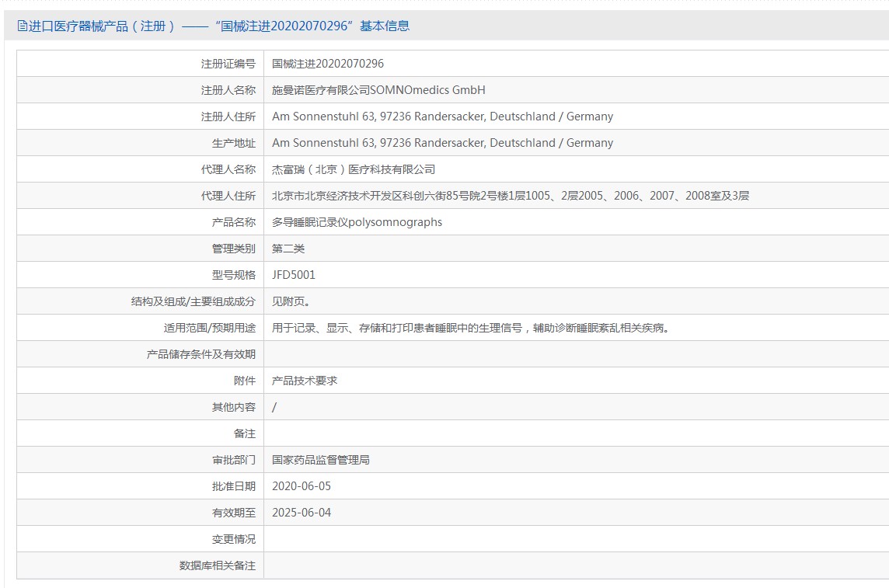Click the management category value 第二类

(x=288, y=249)
